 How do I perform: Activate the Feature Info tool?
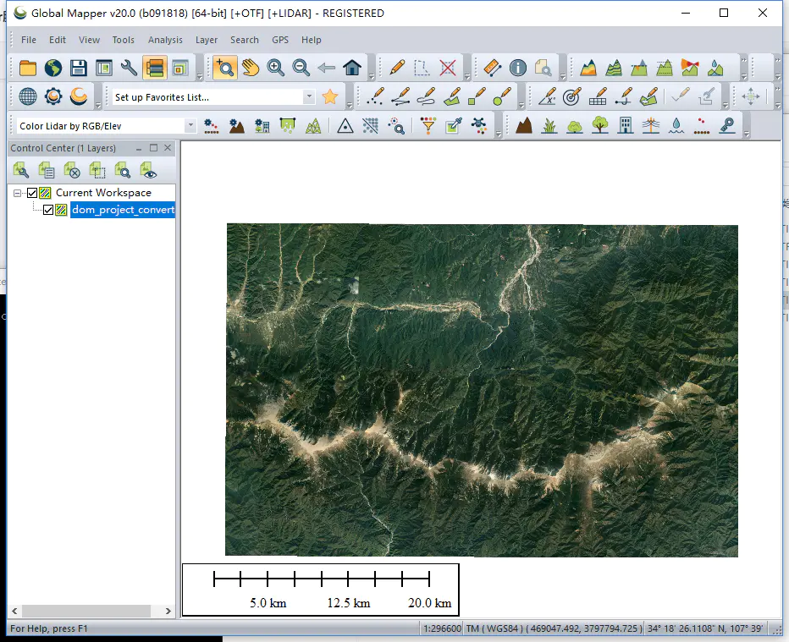pos(518,68)
